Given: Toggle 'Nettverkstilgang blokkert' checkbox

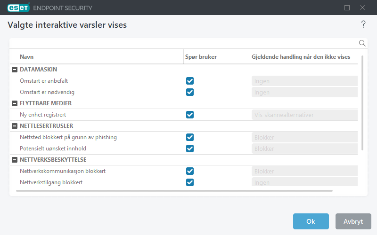Looking at the screenshot, I should pyautogui.click(x=190, y=182).
